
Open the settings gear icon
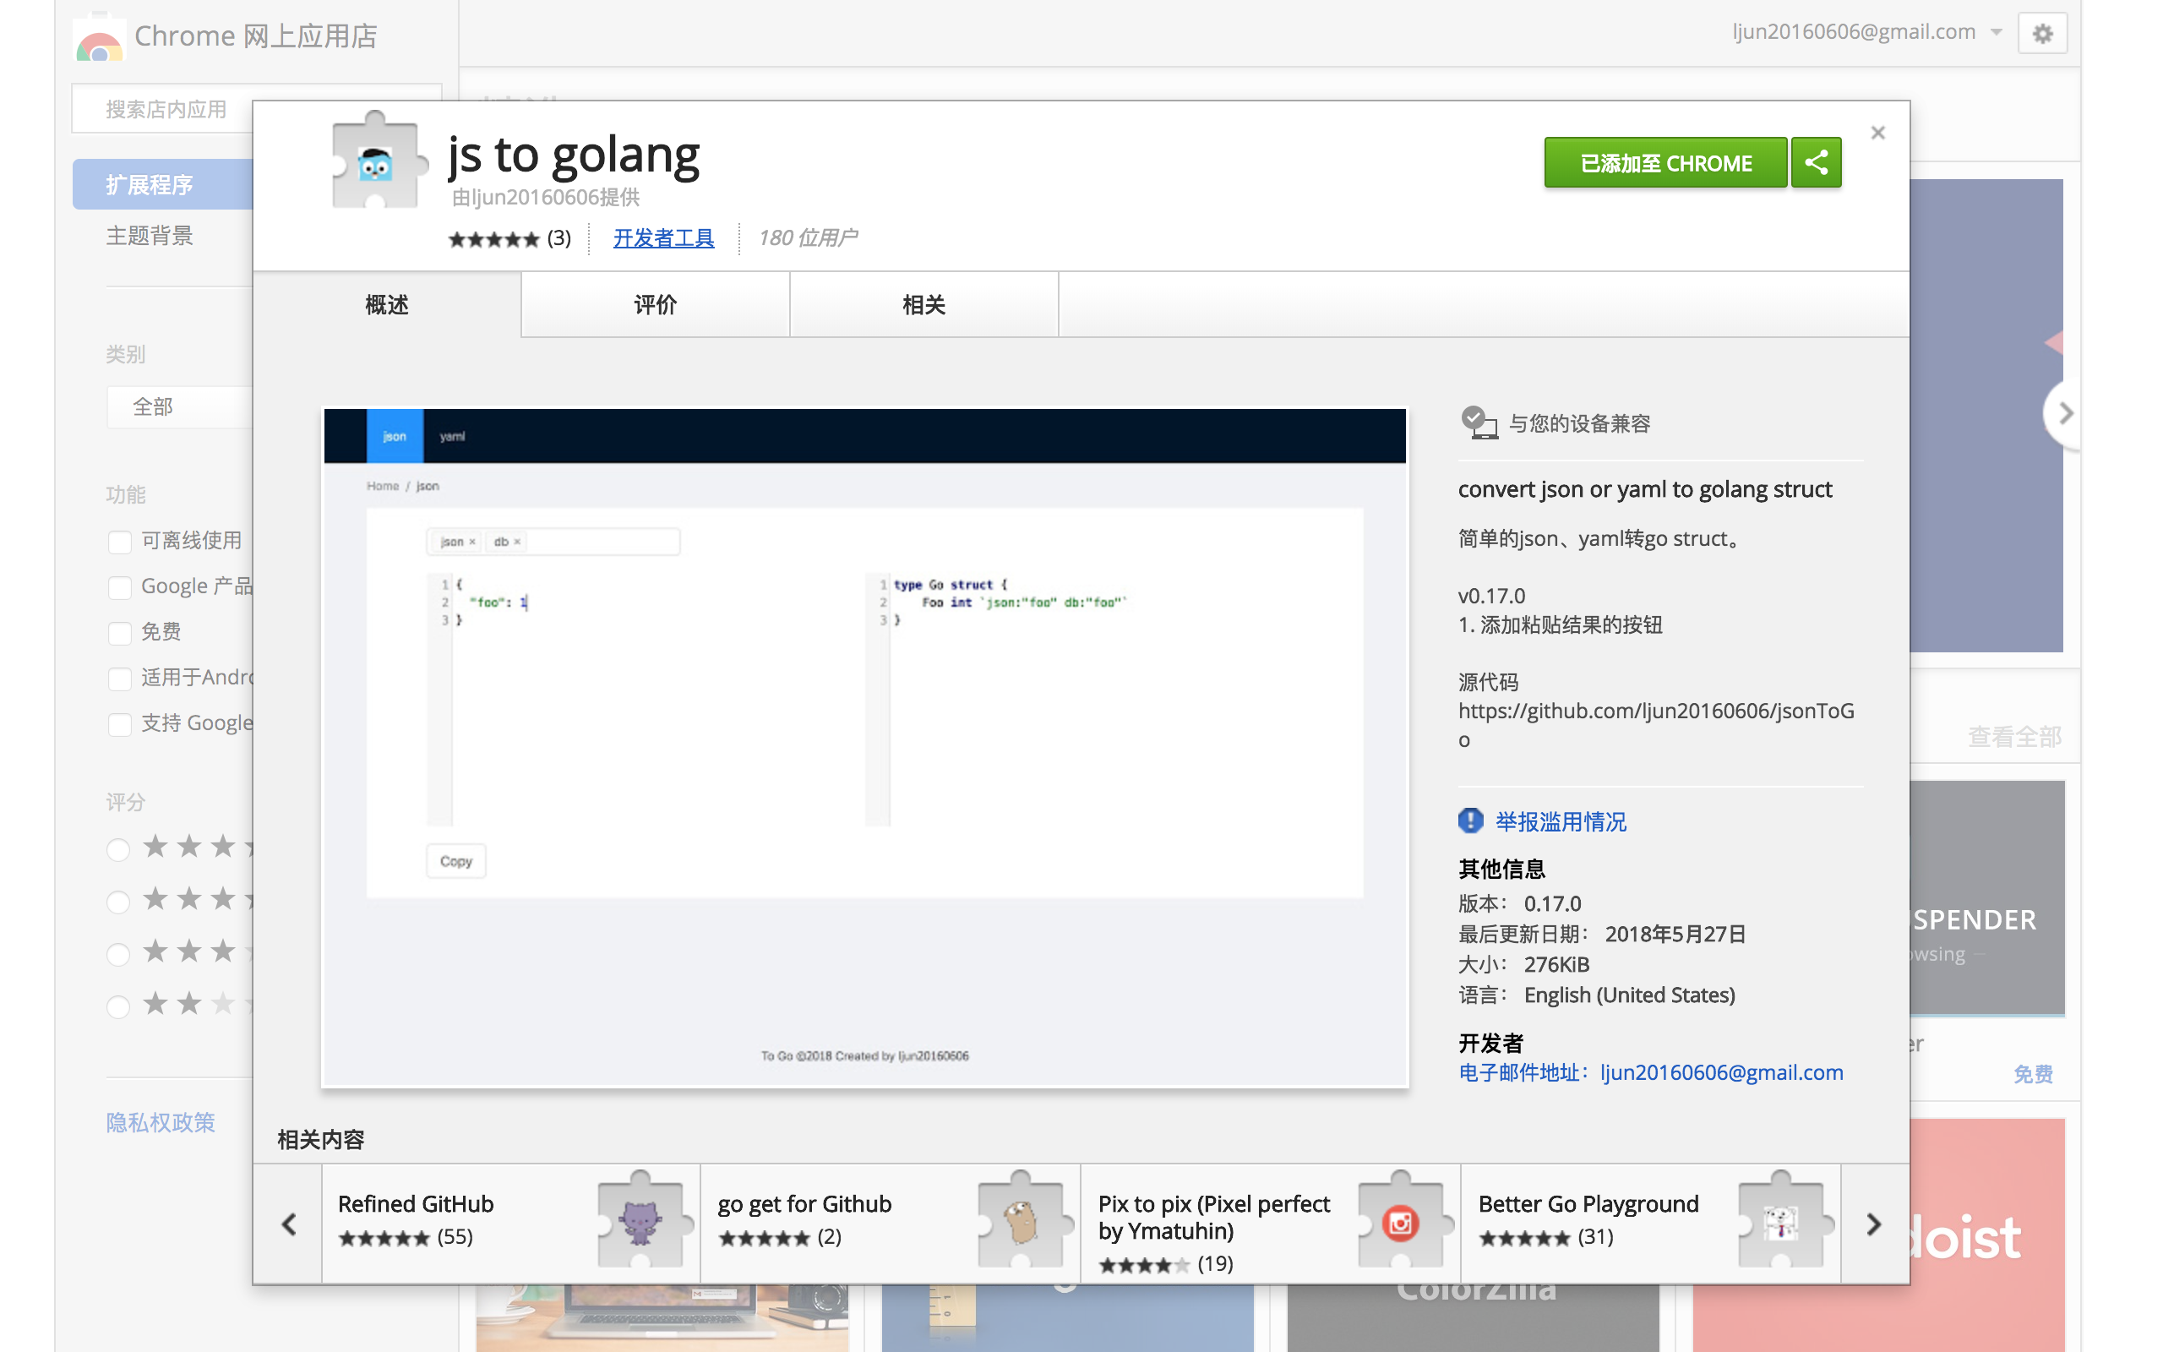[2041, 34]
